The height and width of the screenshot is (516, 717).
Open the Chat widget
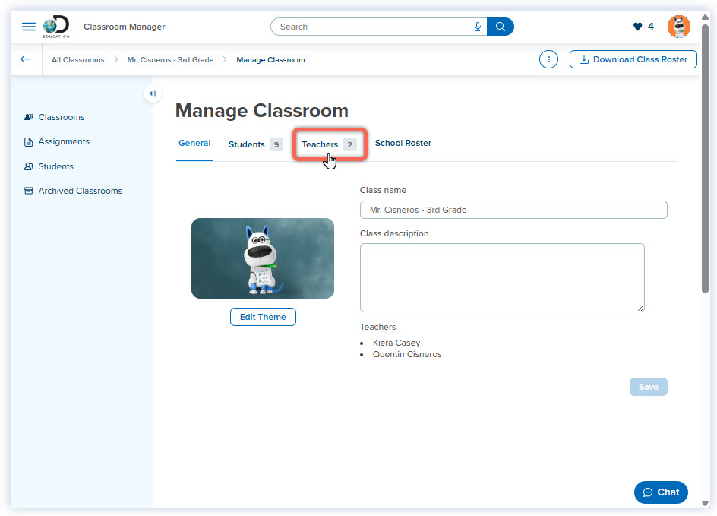tap(660, 492)
